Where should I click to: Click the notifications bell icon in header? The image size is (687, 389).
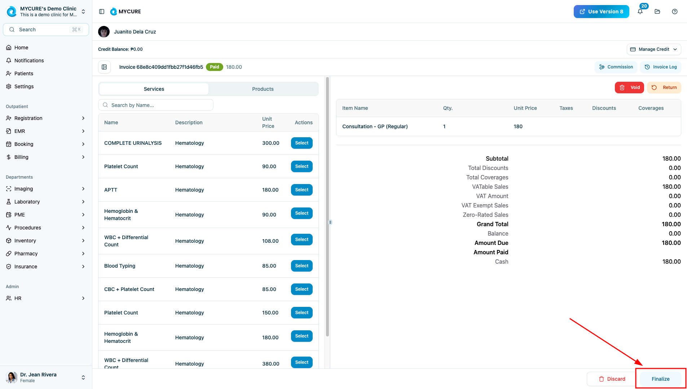tap(640, 12)
